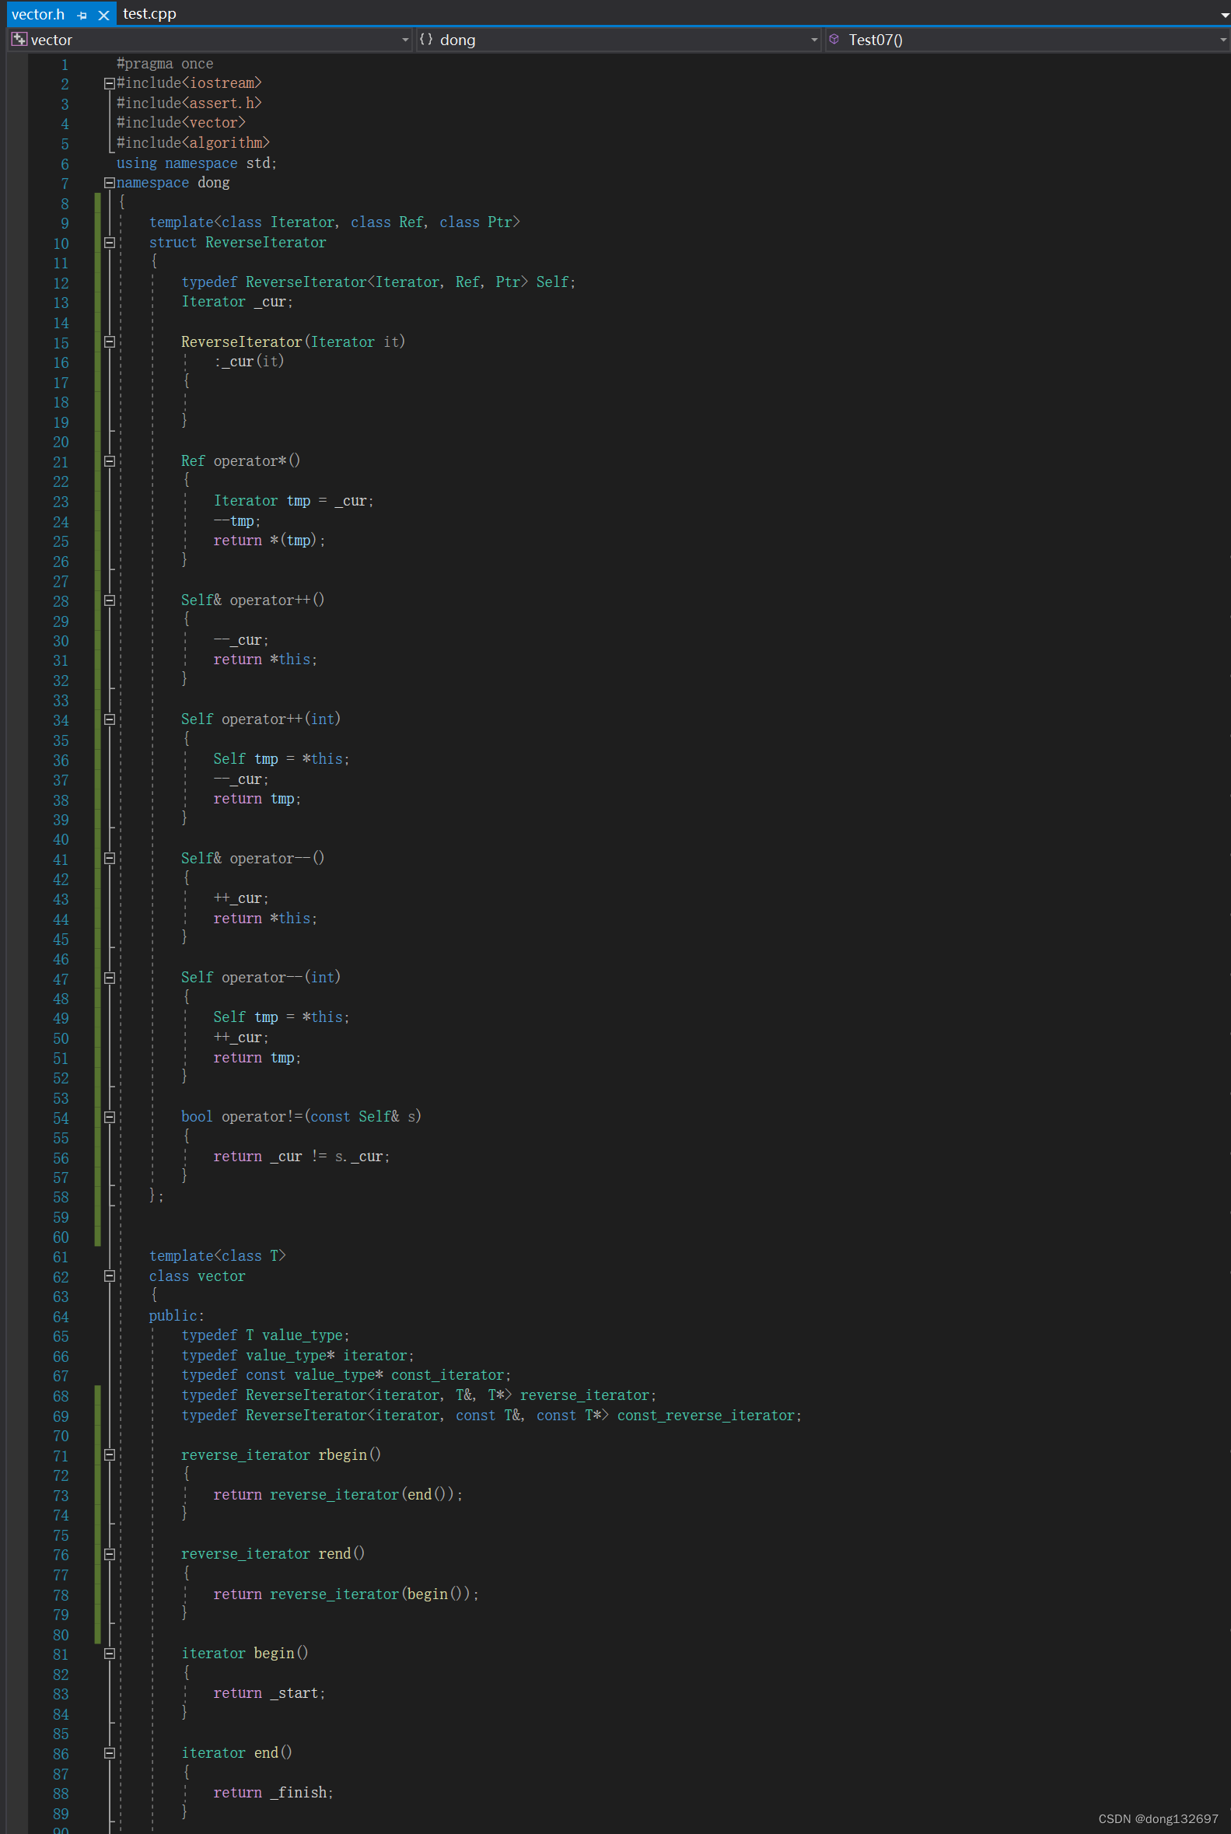This screenshot has height=1834, width=1231.
Task: Click the vector project icon in navigation bar
Action: click(19, 39)
